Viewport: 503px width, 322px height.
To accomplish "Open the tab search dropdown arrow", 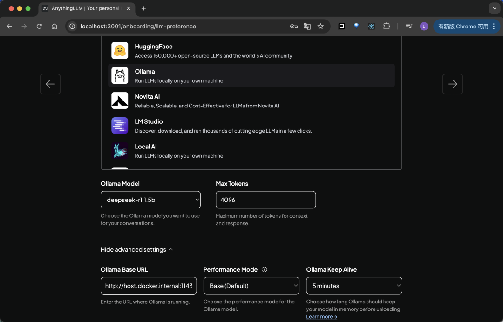I will 494,8.
